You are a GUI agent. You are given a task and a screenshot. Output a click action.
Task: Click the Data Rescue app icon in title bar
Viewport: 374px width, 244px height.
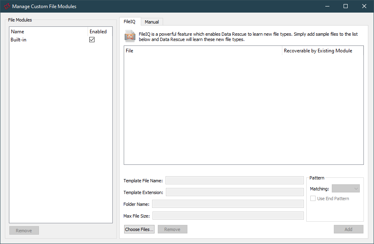coord(7,6)
